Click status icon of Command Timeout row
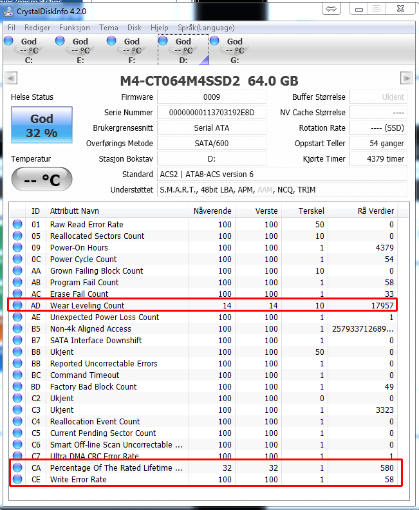 (x=17, y=375)
